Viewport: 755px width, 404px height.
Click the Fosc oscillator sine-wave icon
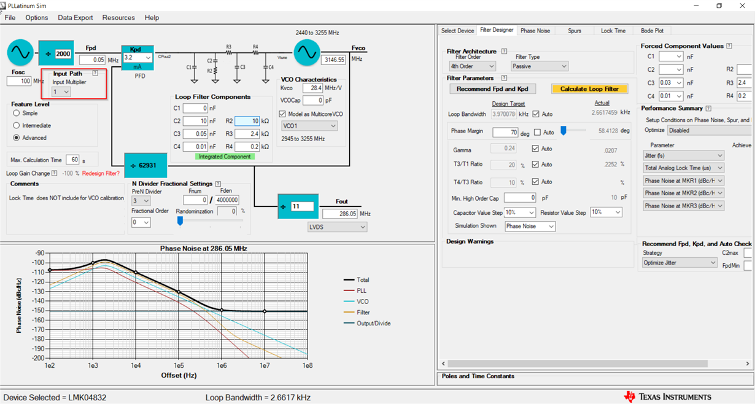point(20,53)
